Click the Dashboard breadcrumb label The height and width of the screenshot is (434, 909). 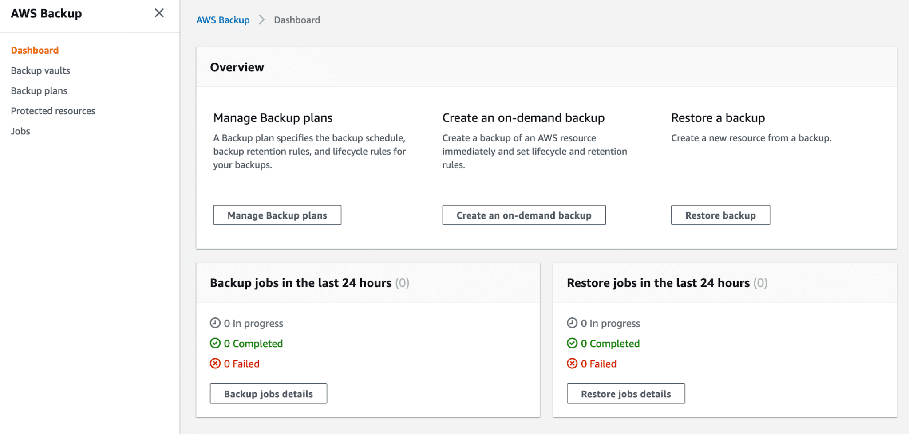pyautogui.click(x=297, y=20)
